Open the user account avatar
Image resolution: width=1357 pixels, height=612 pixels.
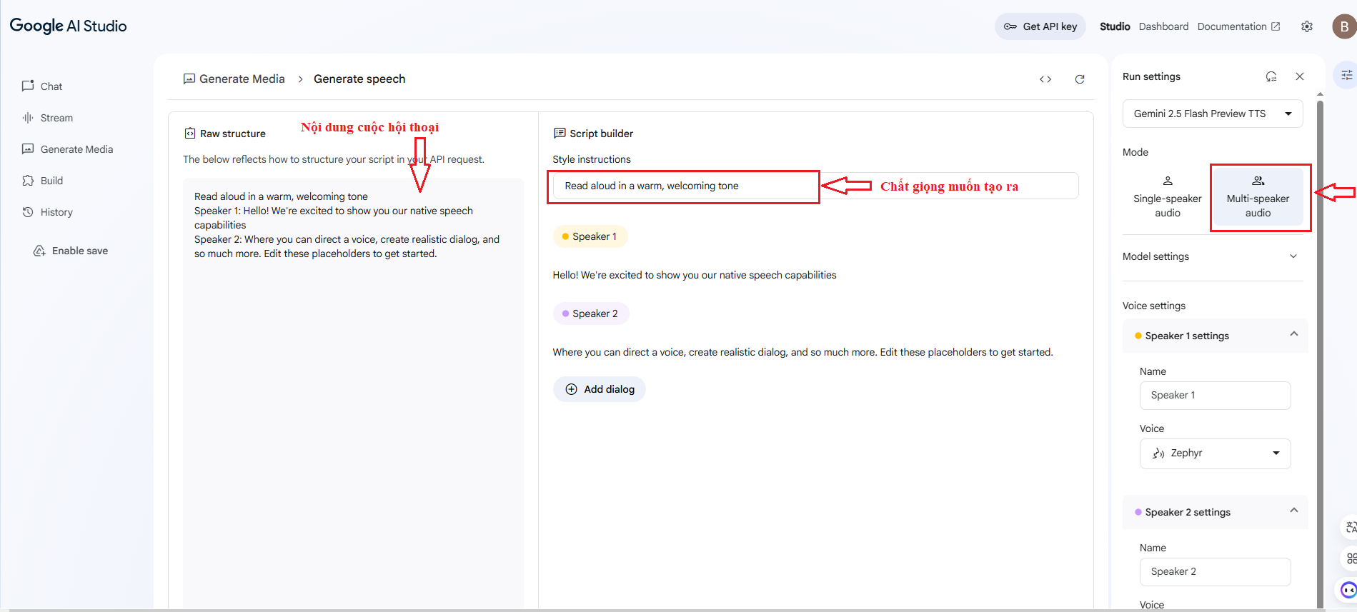(x=1344, y=26)
